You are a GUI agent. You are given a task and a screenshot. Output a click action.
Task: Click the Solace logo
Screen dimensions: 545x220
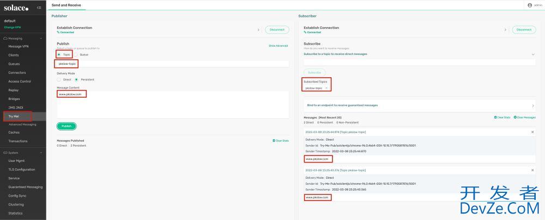(x=16, y=8)
